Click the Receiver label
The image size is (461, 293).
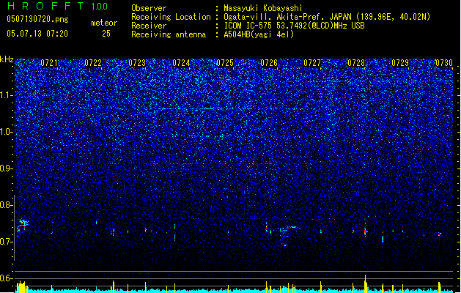coord(149,26)
